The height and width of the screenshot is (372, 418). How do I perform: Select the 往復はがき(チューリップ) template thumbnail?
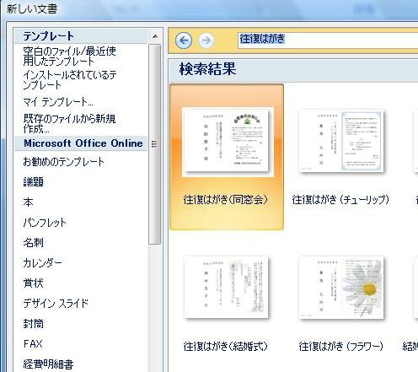pyautogui.click(x=340, y=141)
